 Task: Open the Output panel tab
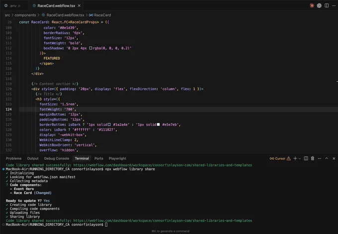33,158
